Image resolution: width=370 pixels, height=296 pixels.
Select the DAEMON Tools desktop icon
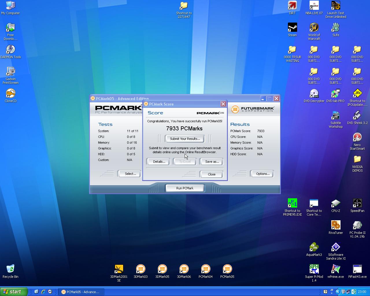tap(10, 52)
